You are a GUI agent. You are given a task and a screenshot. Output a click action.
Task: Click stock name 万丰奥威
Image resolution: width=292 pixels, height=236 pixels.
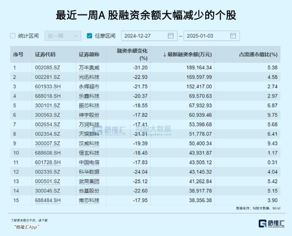[89, 68]
